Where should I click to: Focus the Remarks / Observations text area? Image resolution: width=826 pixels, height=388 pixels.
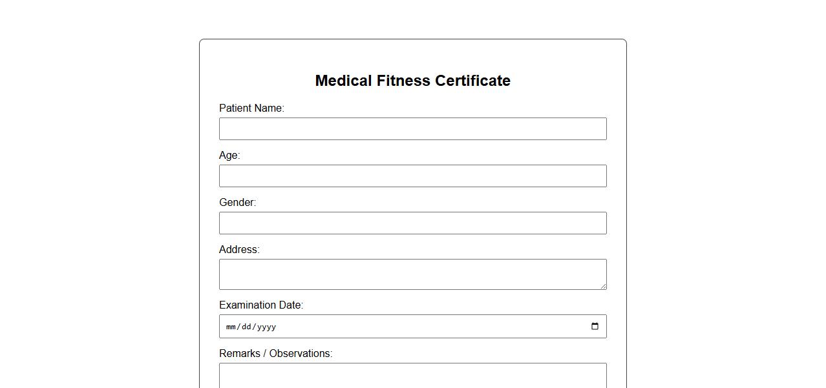coord(412,376)
